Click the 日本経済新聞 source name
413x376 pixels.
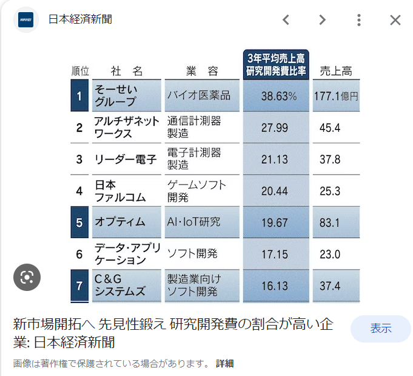(80, 19)
